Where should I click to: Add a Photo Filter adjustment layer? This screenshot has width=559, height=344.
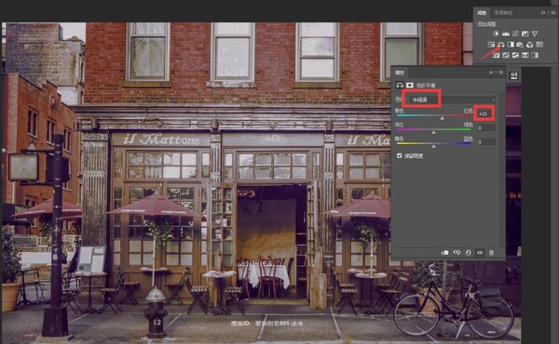click(x=520, y=45)
